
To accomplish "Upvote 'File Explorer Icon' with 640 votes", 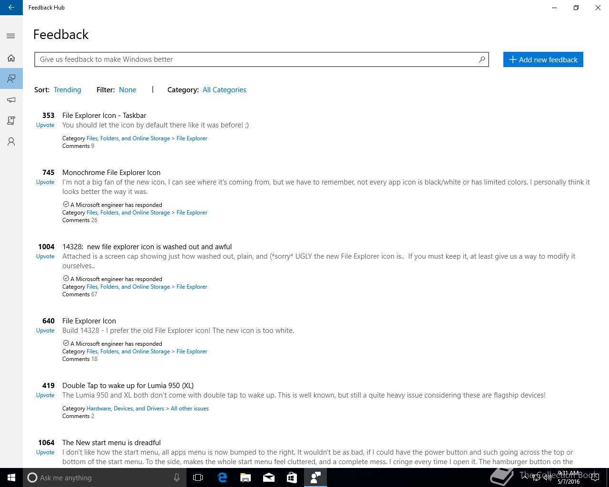I will [x=45, y=331].
